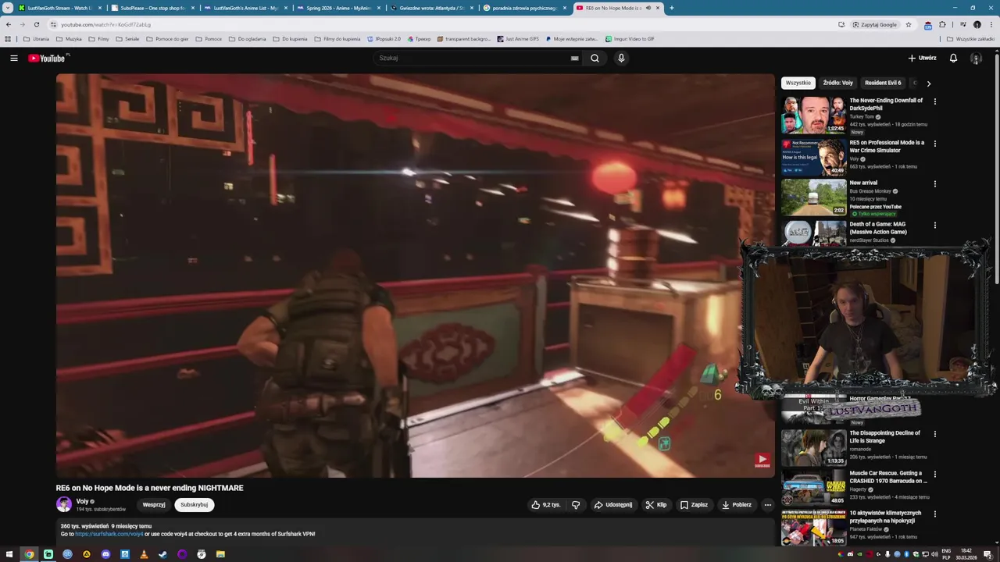Image resolution: width=1000 pixels, height=562 pixels.
Task: Go back in browser history
Action: pos(9,24)
